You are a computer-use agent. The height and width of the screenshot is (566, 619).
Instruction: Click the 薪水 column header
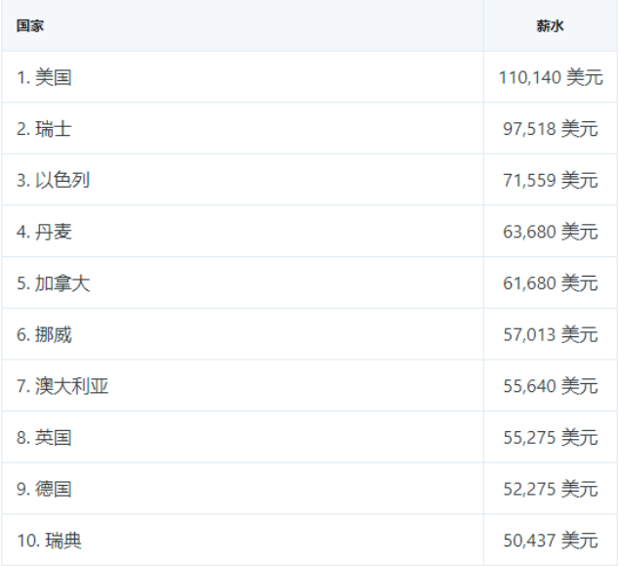pos(550,26)
